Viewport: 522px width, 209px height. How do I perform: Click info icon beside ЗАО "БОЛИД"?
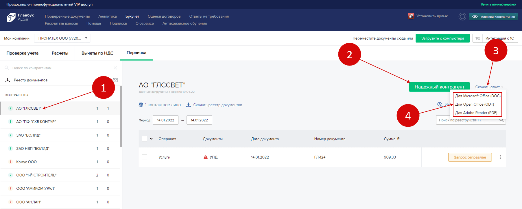(x=11, y=135)
